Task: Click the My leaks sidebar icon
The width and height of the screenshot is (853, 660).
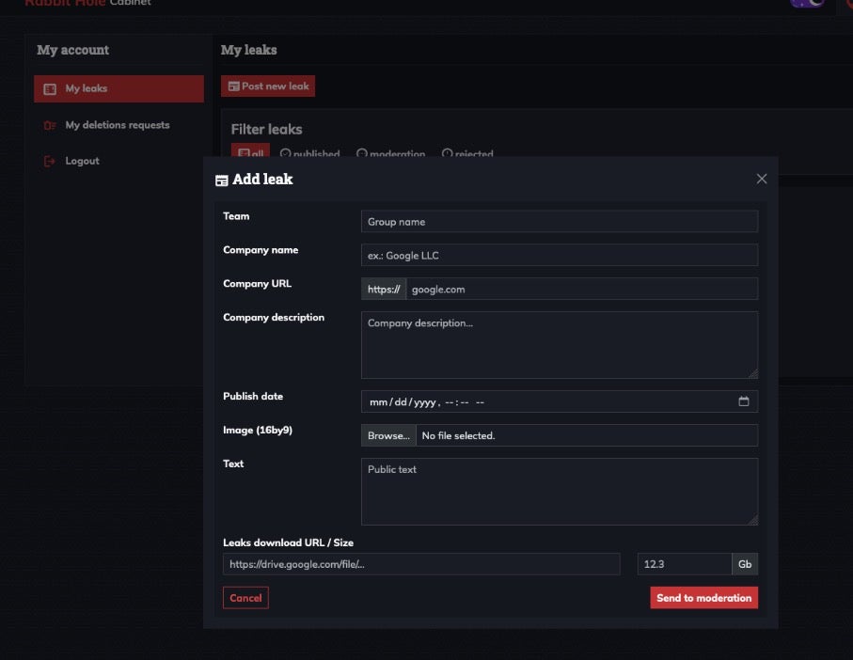Action: click(x=50, y=89)
